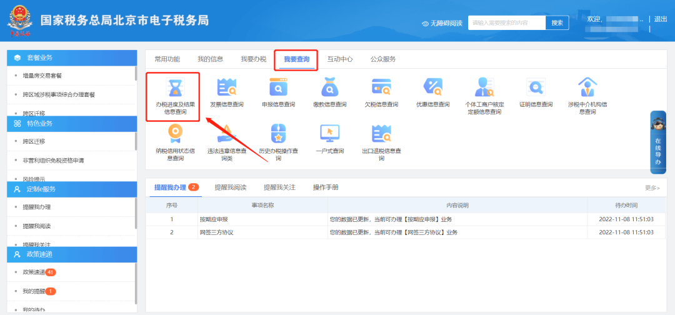675x315 pixels.
Task: Click the 退出 logout link
Action: [661, 19]
